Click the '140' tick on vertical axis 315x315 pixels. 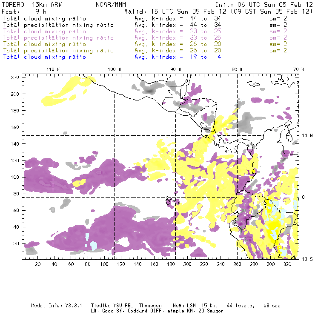[15, 144]
